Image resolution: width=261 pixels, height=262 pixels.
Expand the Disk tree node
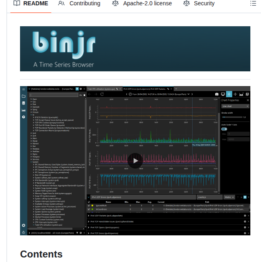click(x=31, y=104)
